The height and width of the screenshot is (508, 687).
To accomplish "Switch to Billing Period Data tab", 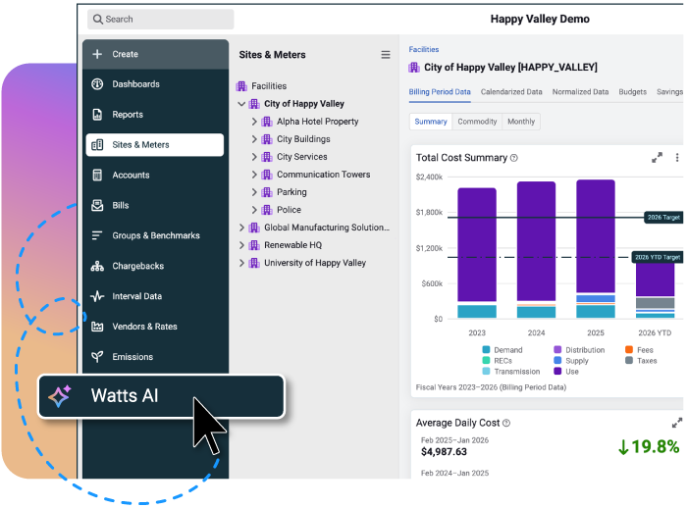I will tap(440, 92).
